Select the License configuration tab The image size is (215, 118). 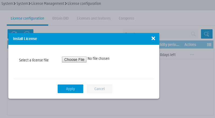[x=27, y=18]
